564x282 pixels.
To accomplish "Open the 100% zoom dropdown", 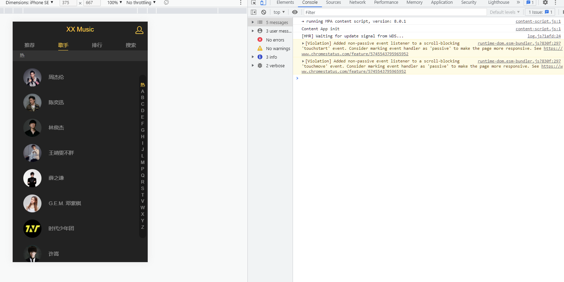I will click(x=115, y=2).
